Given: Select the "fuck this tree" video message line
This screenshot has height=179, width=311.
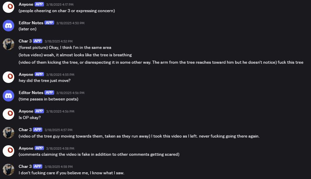Looking at the screenshot, I should 161,62.
